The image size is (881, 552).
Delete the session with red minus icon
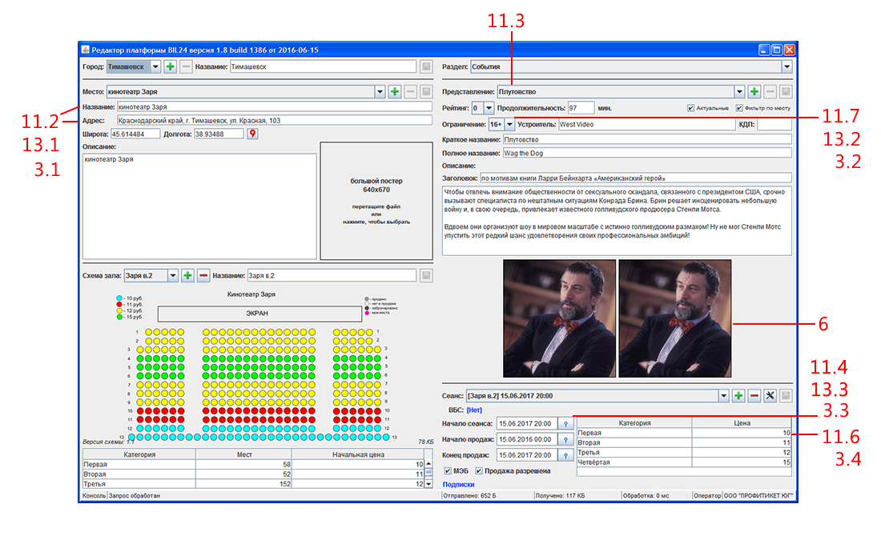point(754,395)
